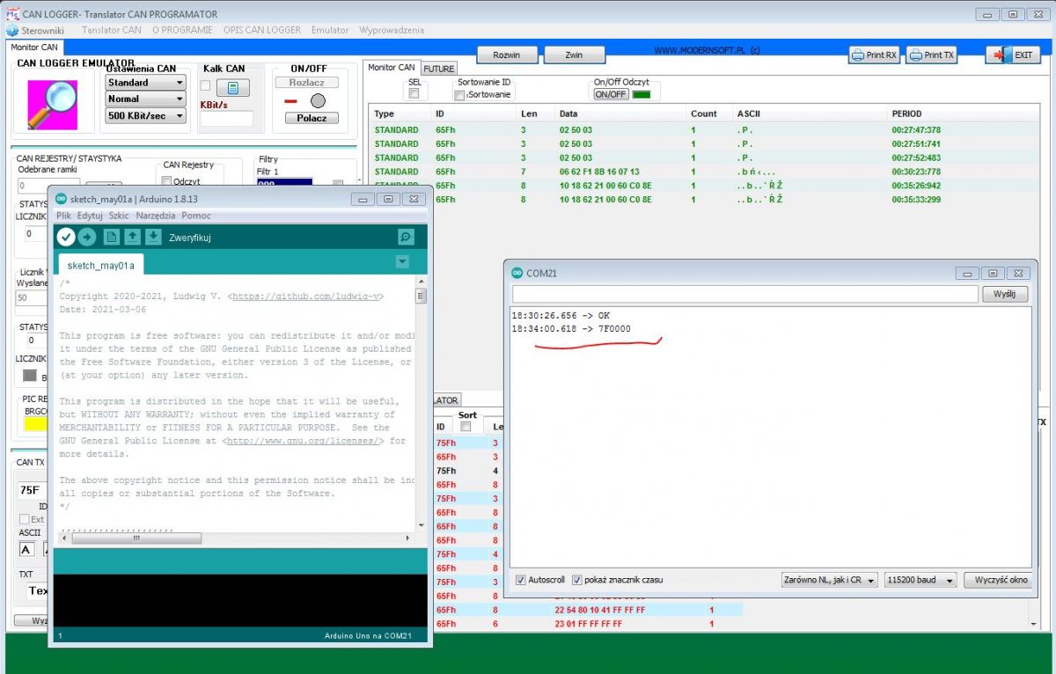Open the Arduino Narzędzia menu

click(155, 216)
